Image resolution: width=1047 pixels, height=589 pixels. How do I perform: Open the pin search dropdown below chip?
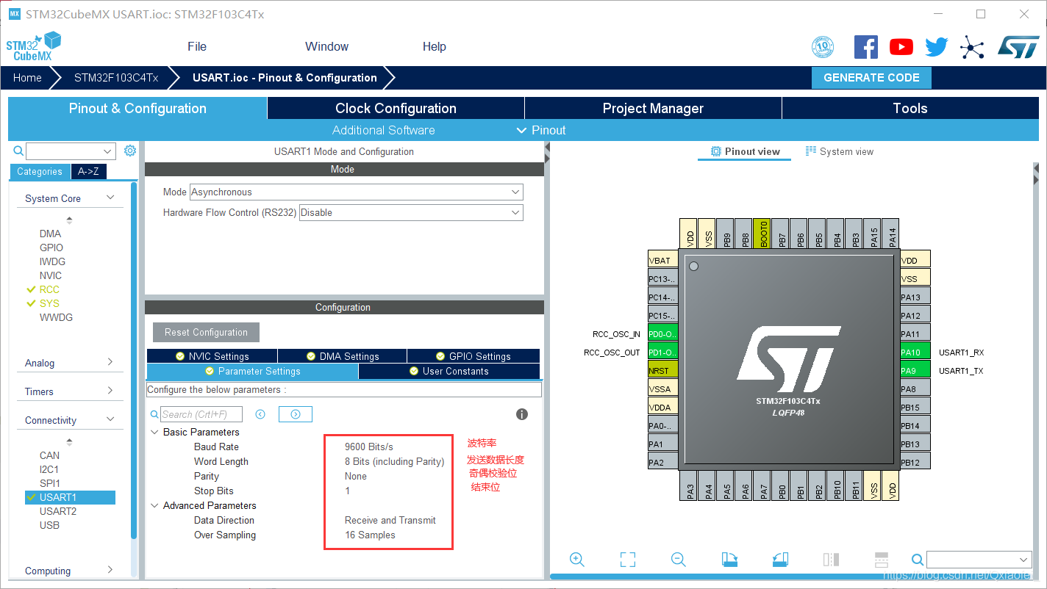979,560
